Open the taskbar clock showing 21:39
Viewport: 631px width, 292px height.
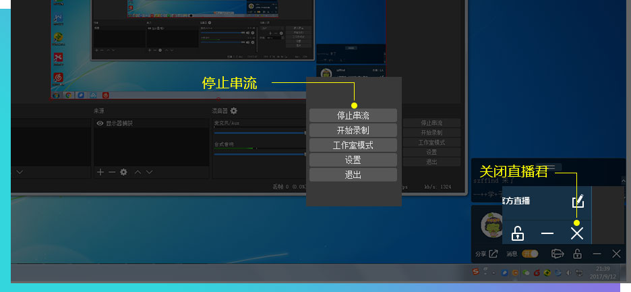pos(603,272)
